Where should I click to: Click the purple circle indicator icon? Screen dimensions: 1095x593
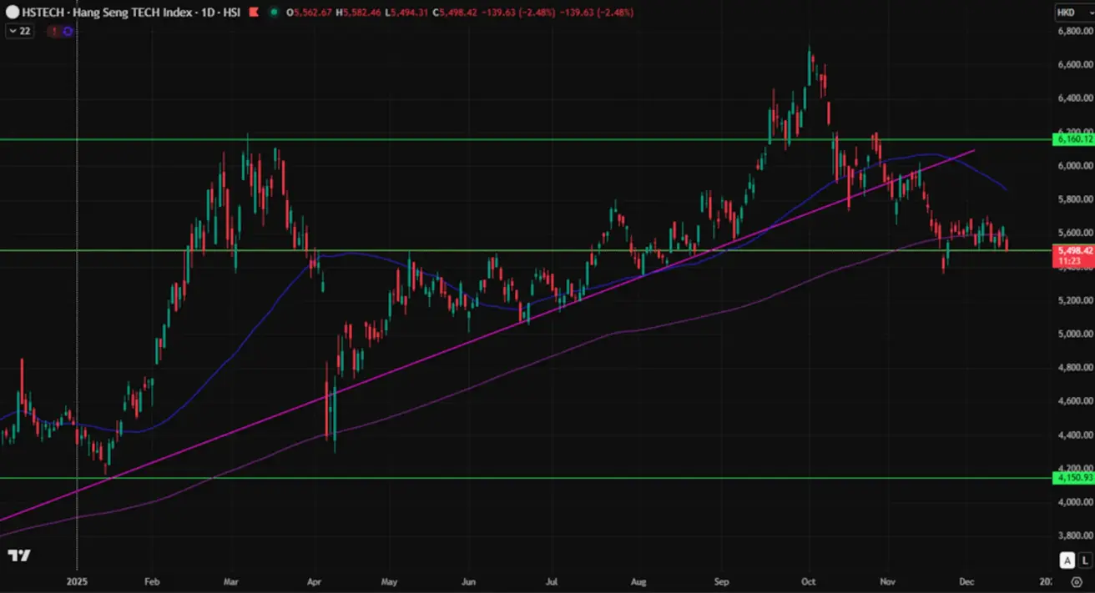[x=68, y=31]
